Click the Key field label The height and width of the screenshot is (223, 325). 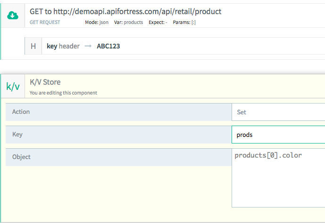(x=17, y=135)
